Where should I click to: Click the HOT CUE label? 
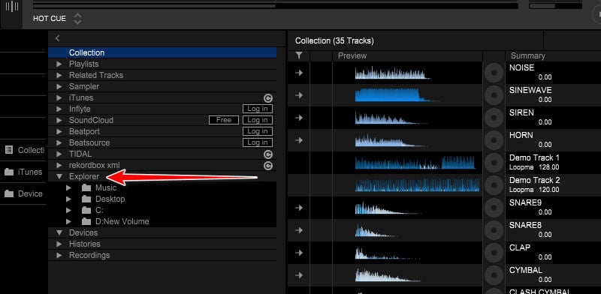pyautogui.click(x=50, y=18)
